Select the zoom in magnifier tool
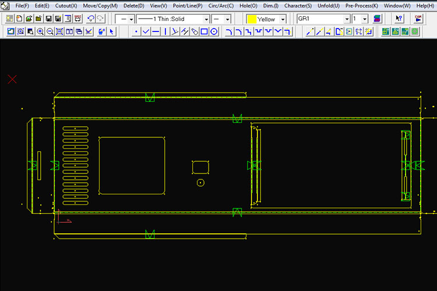Image resolution: width=437 pixels, height=291 pixels. pyautogui.click(x=40, y=31)
